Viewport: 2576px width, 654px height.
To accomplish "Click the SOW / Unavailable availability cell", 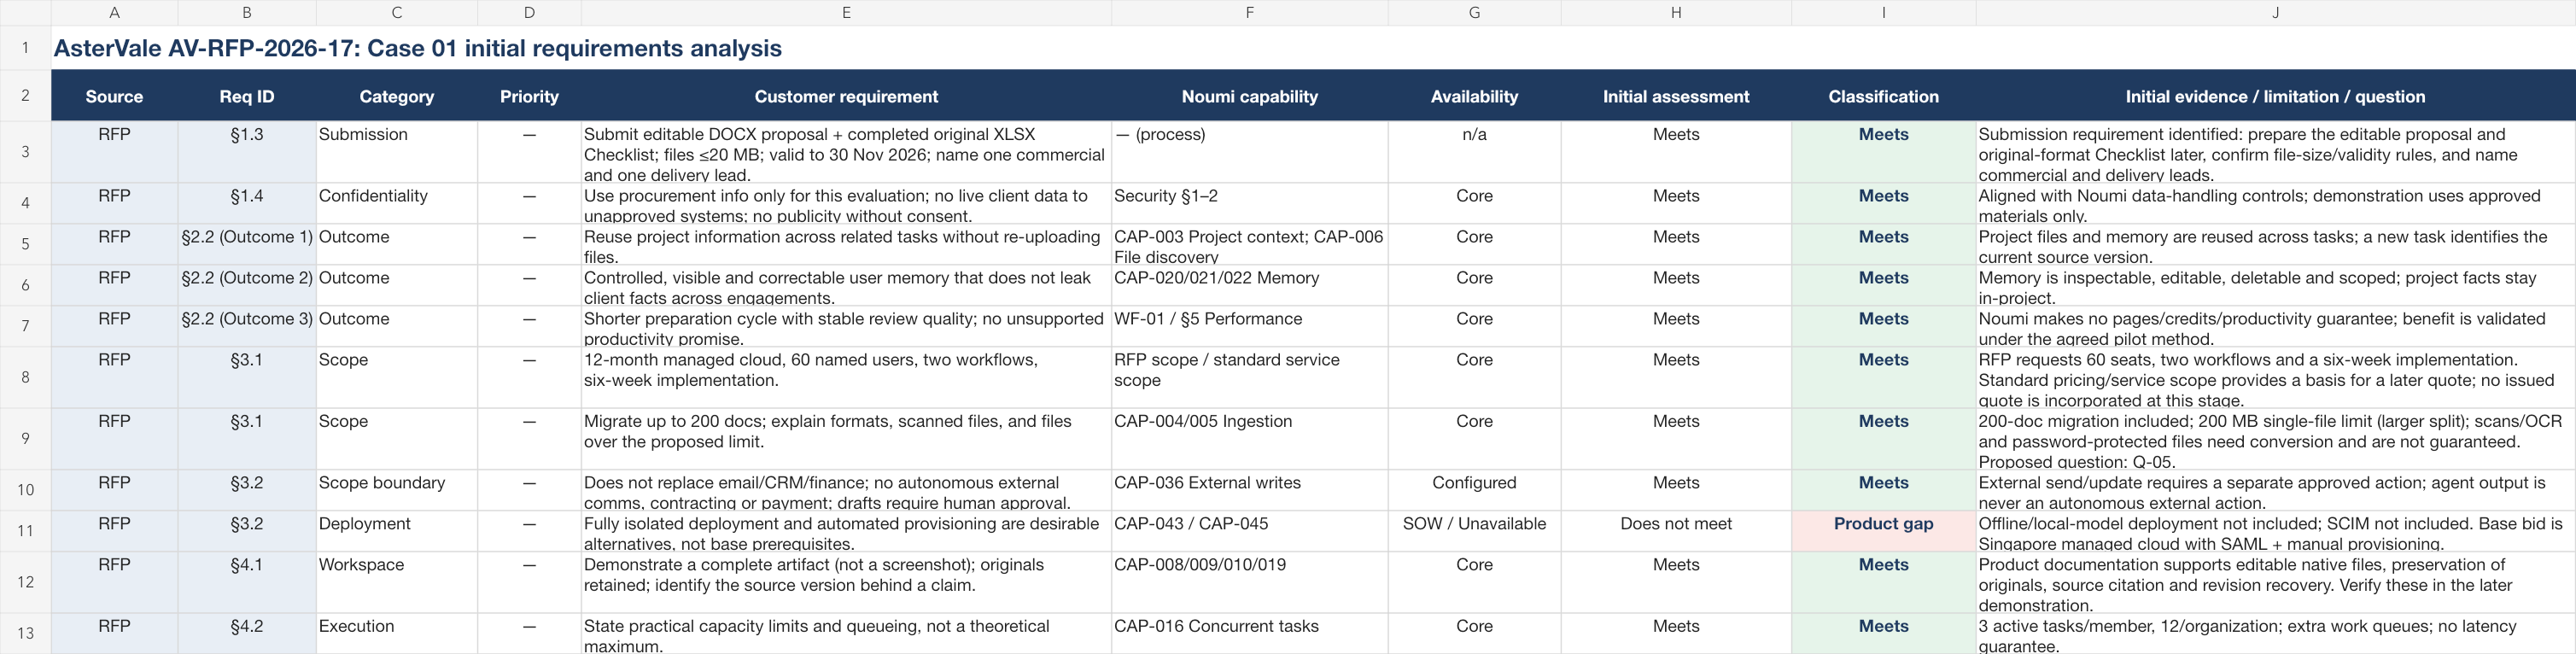I will (1474, 531).
